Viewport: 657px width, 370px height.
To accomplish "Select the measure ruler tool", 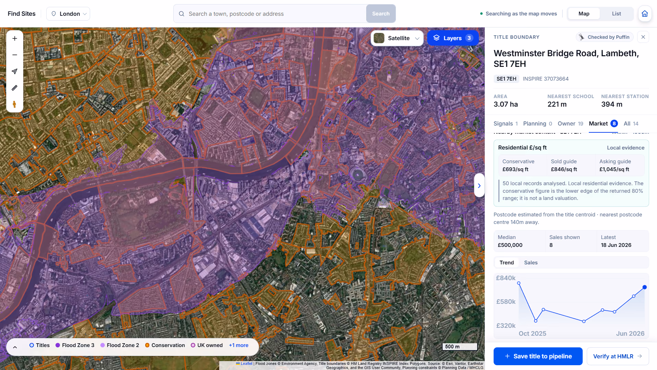I will [x=15, y=88].
